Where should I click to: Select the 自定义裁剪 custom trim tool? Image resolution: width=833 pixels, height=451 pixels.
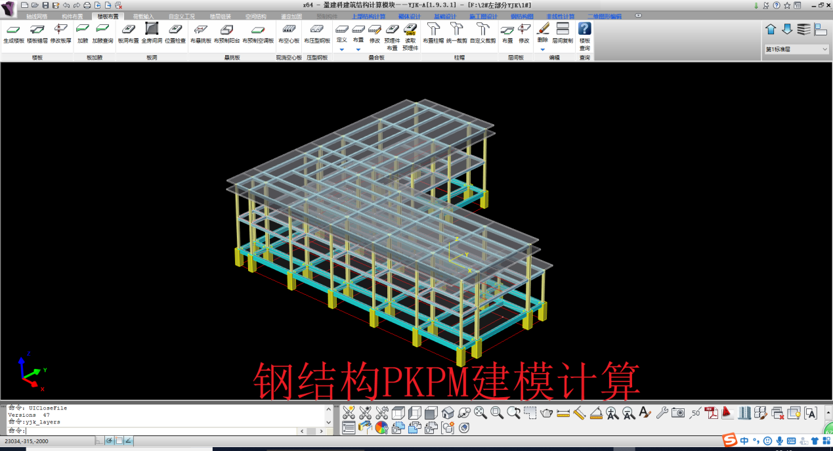(x=482, y=33)
